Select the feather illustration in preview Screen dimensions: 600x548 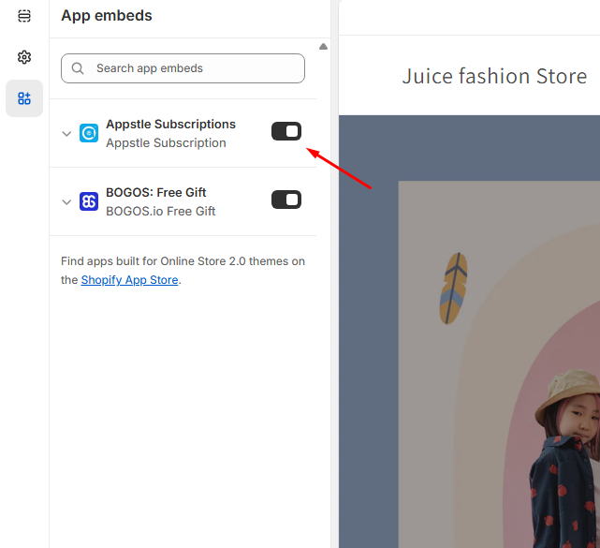(x=453, y=288)
